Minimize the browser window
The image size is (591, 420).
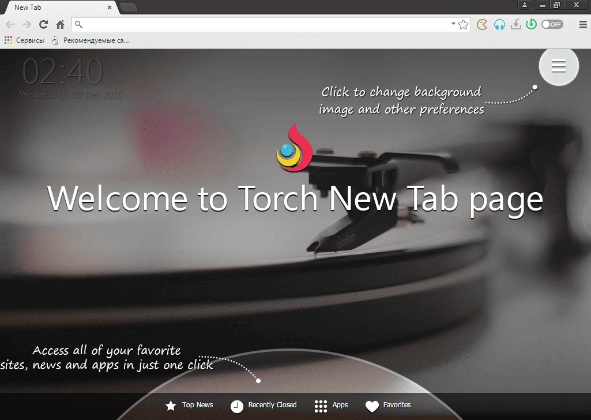pos(543,5)
